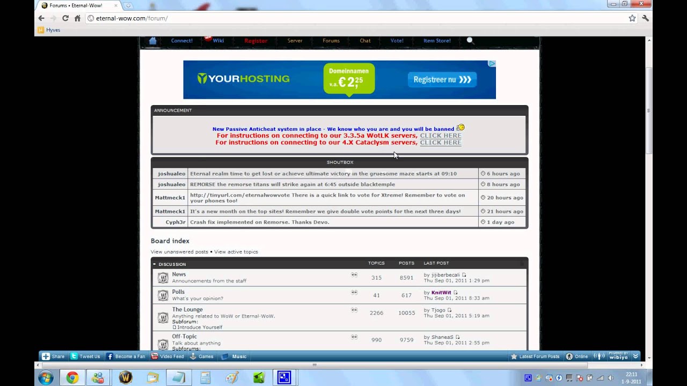This screenshot has width=687, height=386.
Task: Open the Wiki nav item
Action: pyautogui.click(x=218, y=41)
